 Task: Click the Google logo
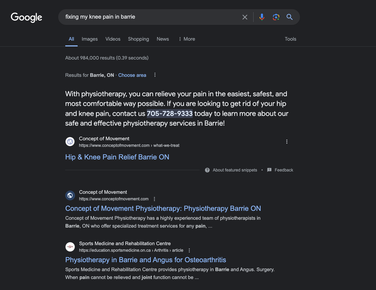(26, 17)
